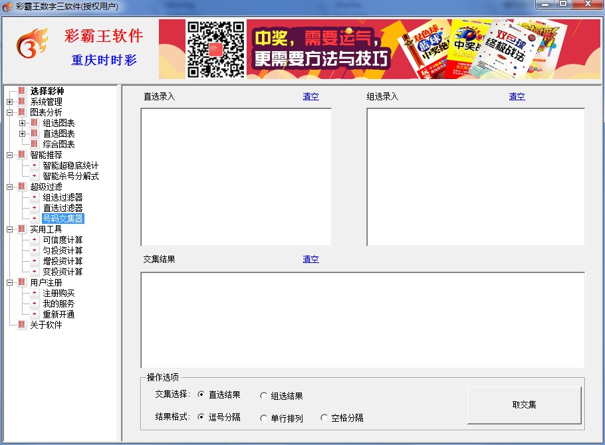The height and width of the screenshot is (445, 605).
Task: Click inside the 组选录入 text area
Action: click(x=475, y=177)
